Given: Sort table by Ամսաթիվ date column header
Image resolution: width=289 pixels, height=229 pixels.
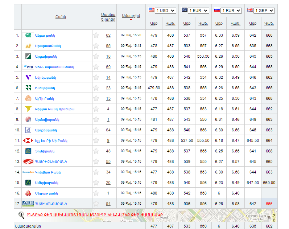Looking at the screenshot, I should tap(131, 16).
